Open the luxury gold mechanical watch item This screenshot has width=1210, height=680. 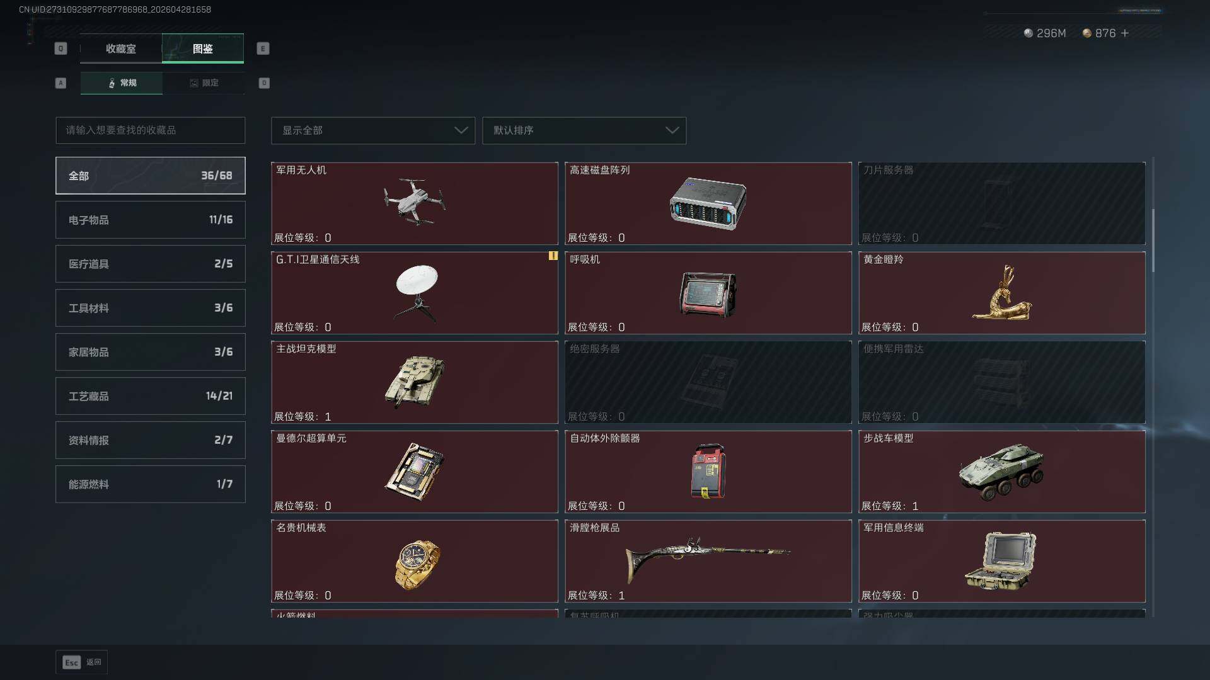[415, 561]
